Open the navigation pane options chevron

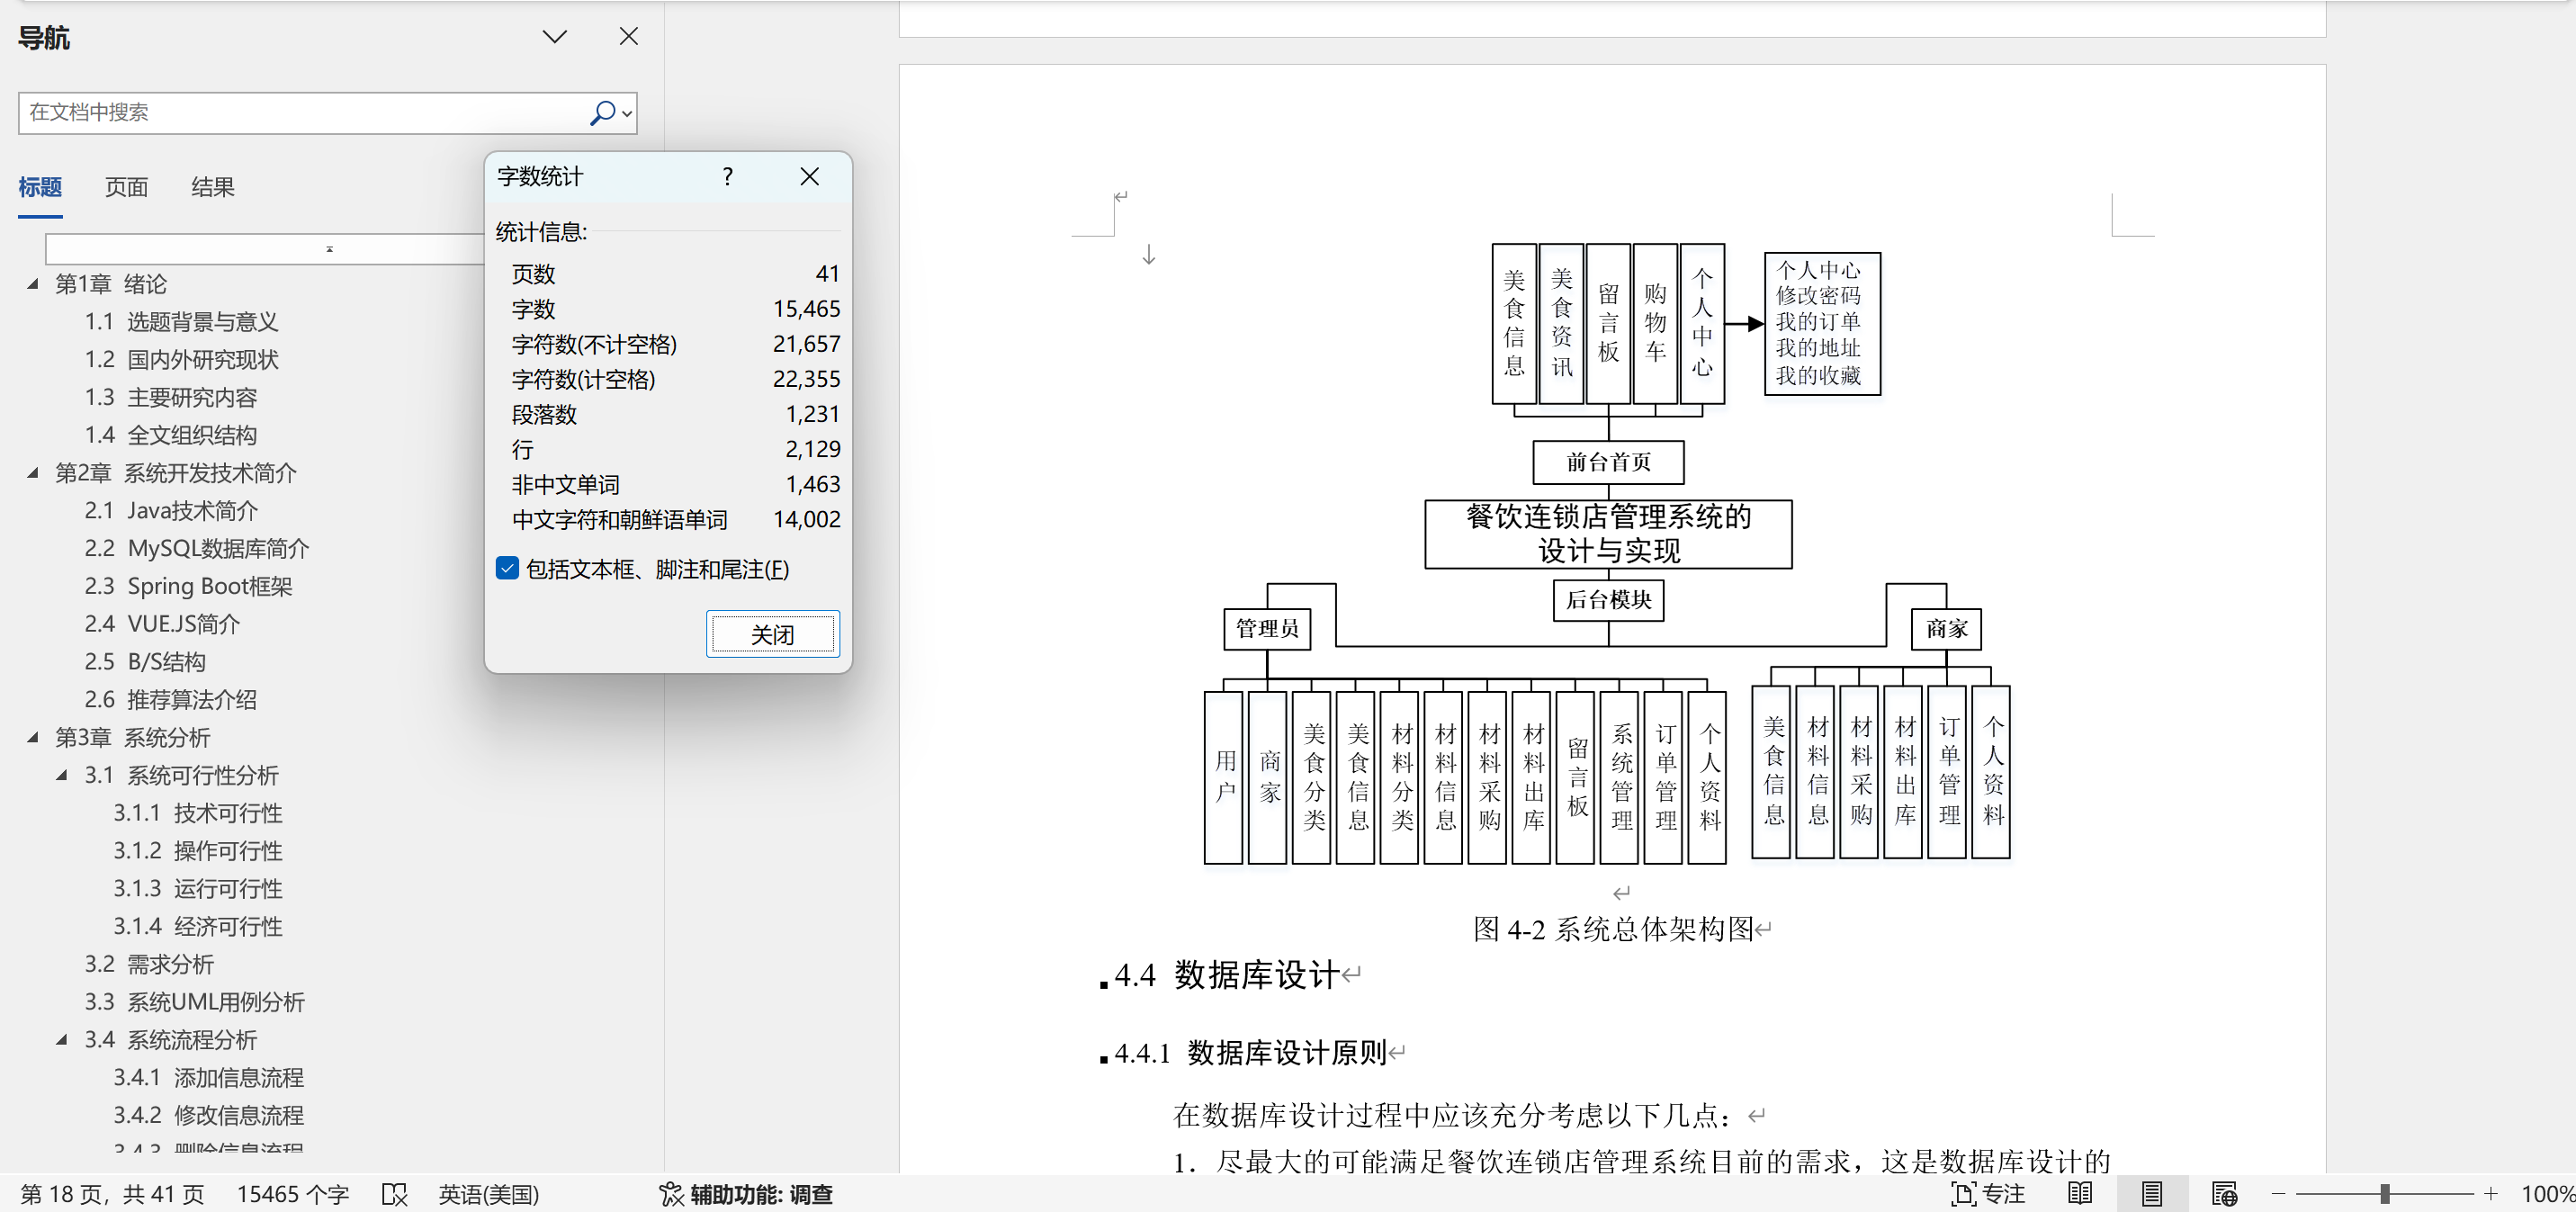(x=555, y=37)
